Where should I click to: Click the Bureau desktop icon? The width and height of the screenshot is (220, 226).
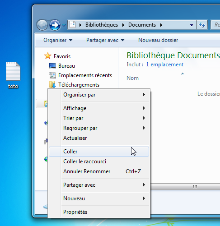(x=52, y=66)
